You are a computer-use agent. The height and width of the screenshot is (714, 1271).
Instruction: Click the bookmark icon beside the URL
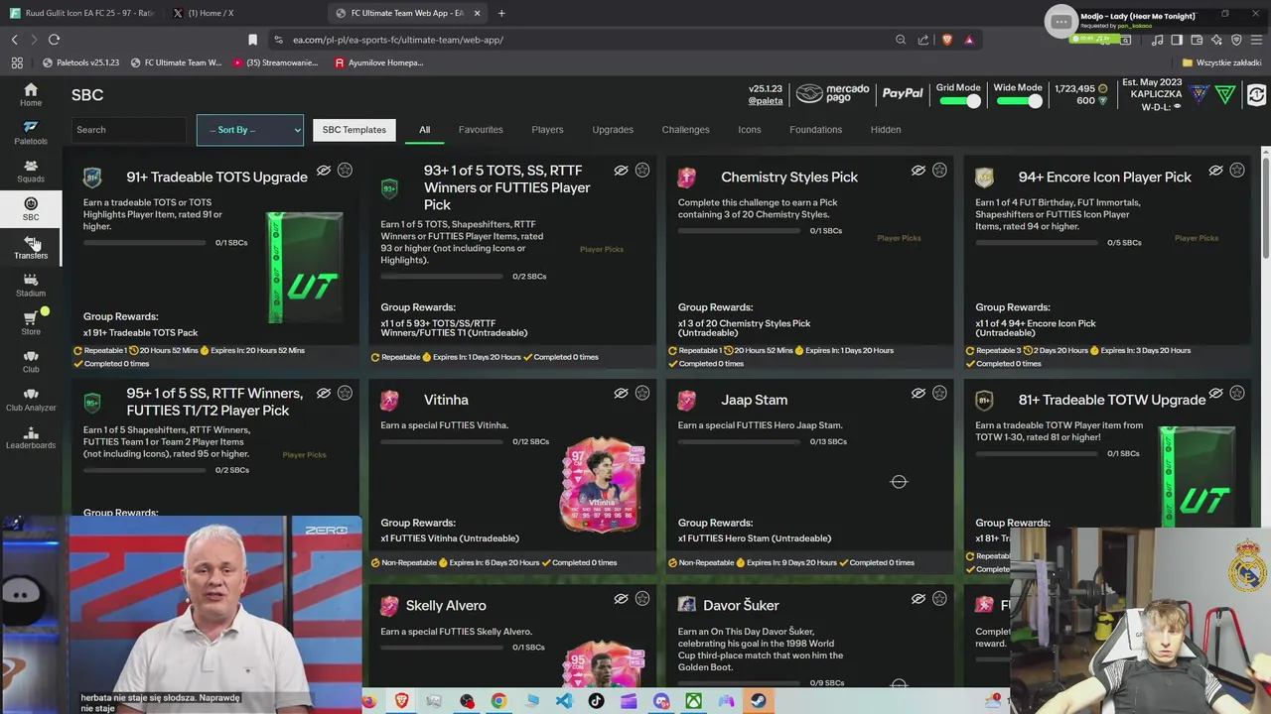252,40
